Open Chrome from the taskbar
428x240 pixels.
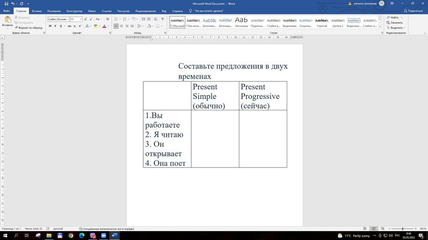(71, 235)
